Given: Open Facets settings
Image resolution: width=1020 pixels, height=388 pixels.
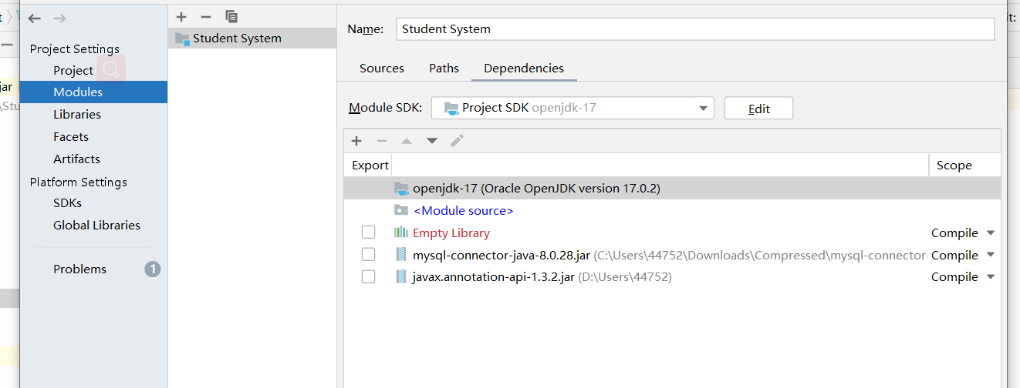Looking at the screenshot, I should point(71,136).
